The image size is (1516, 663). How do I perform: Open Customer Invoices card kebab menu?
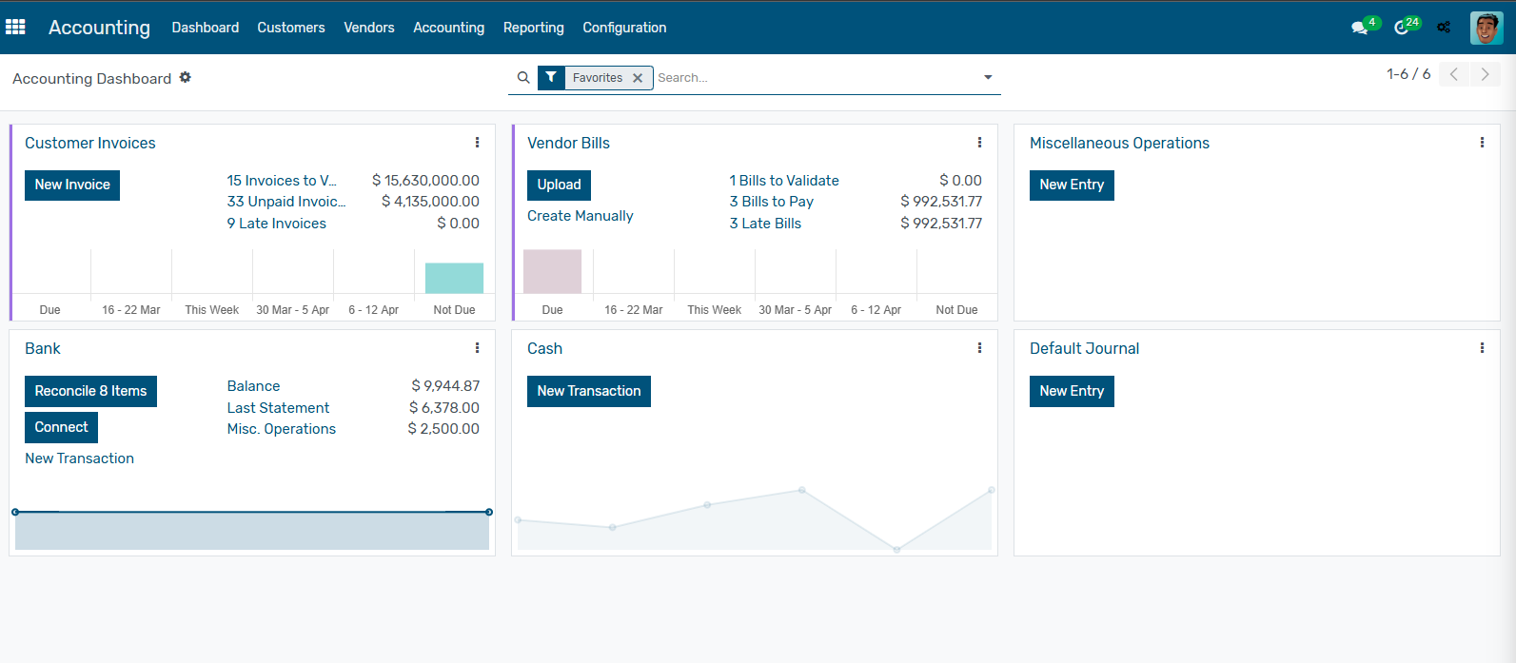(x=477, y=143)
